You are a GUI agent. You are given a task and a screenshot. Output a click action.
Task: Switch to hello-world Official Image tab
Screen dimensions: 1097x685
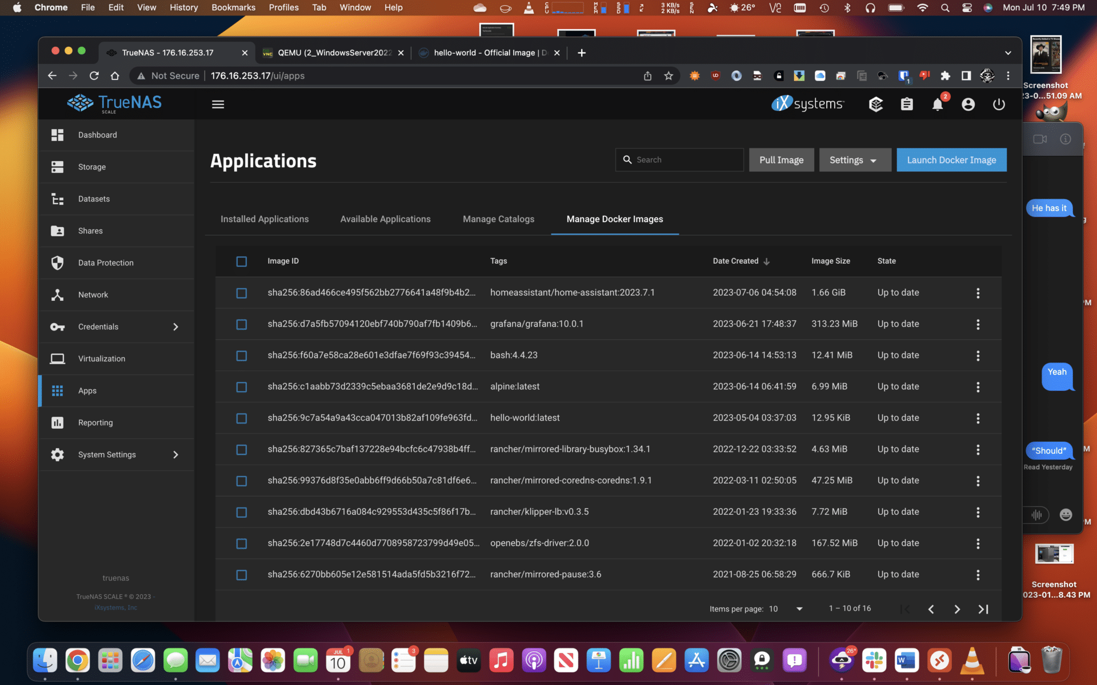click(489, 53)
